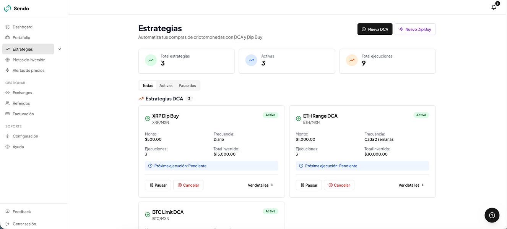This screenshot has height=229, width=507.
Task: Click the floating help button
Action: coord(492,215)
